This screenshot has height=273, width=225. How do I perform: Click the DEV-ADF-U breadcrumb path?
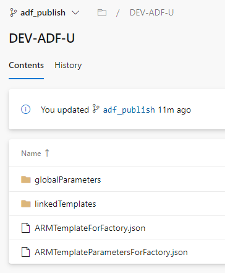click(x=151, y=12)
